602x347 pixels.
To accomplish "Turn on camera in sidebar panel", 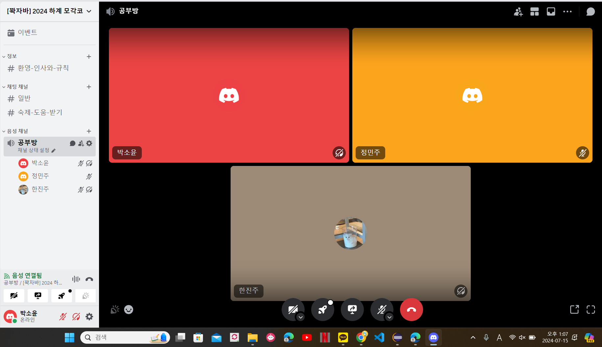I will point(14,296).
